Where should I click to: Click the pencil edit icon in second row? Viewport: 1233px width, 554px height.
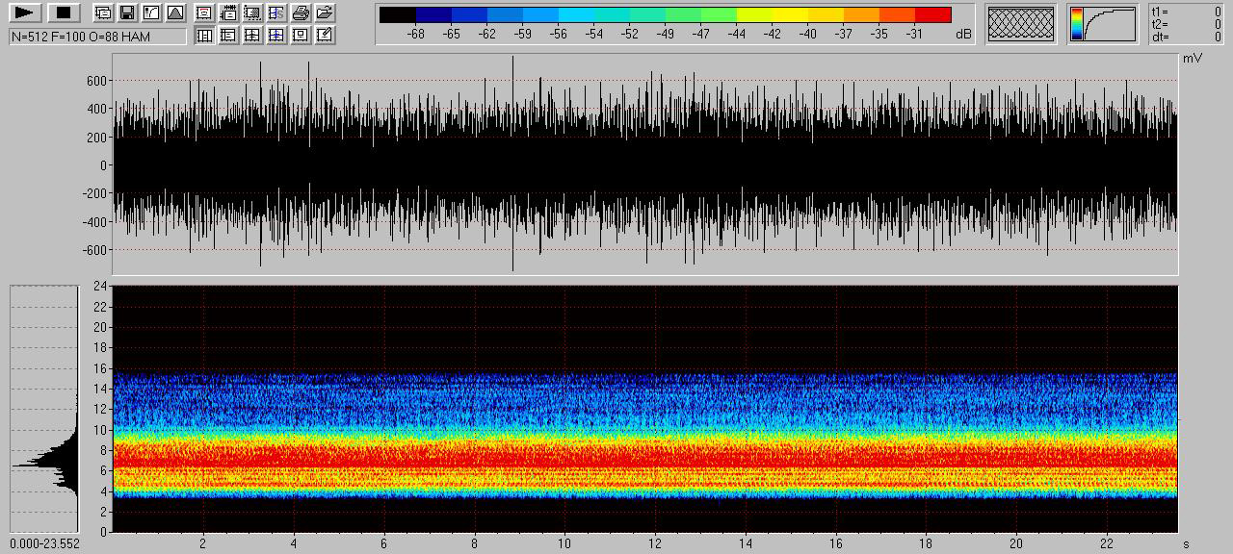click(x=325, y=36)
